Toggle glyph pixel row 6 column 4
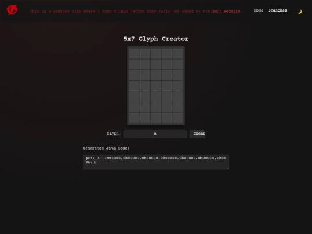The height and width of the screenshot is (234, 312). pyautogui.click(x=167, y=107)
